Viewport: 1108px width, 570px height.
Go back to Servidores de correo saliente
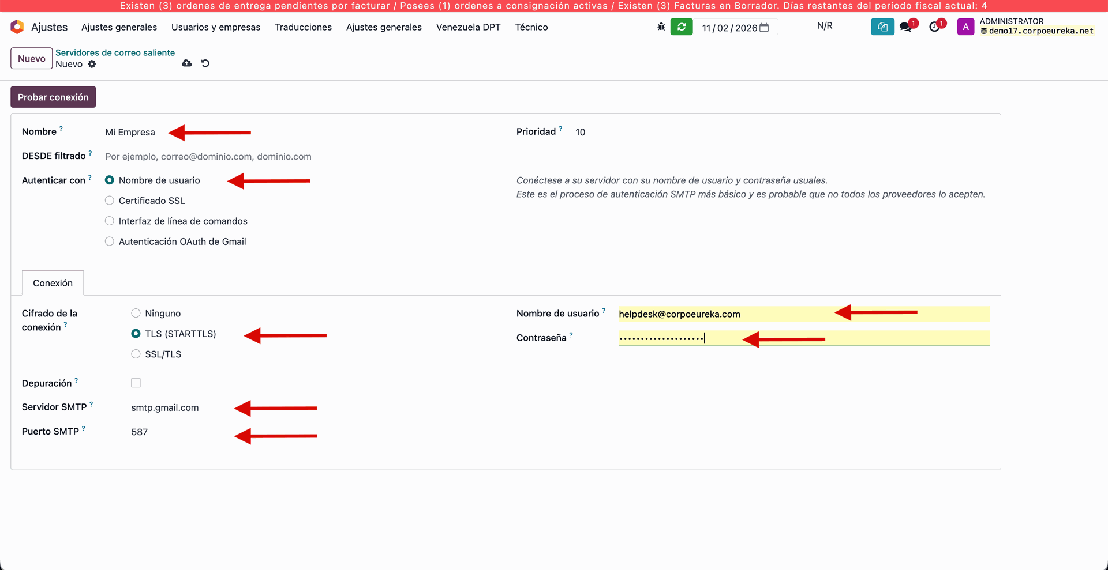point(115,52)
